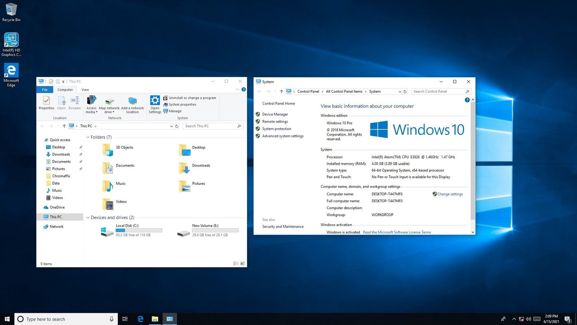Click the Search Control Panel field

pyautogui.click(x=438, y=92)
